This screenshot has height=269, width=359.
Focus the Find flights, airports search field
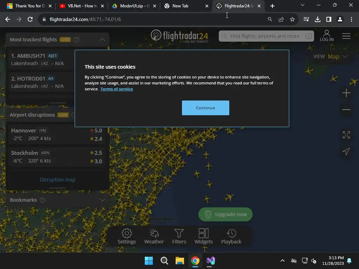click(x=266, y=36)
